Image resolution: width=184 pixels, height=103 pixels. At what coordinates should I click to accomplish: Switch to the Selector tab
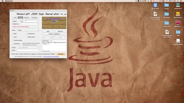tap(27, 17)
